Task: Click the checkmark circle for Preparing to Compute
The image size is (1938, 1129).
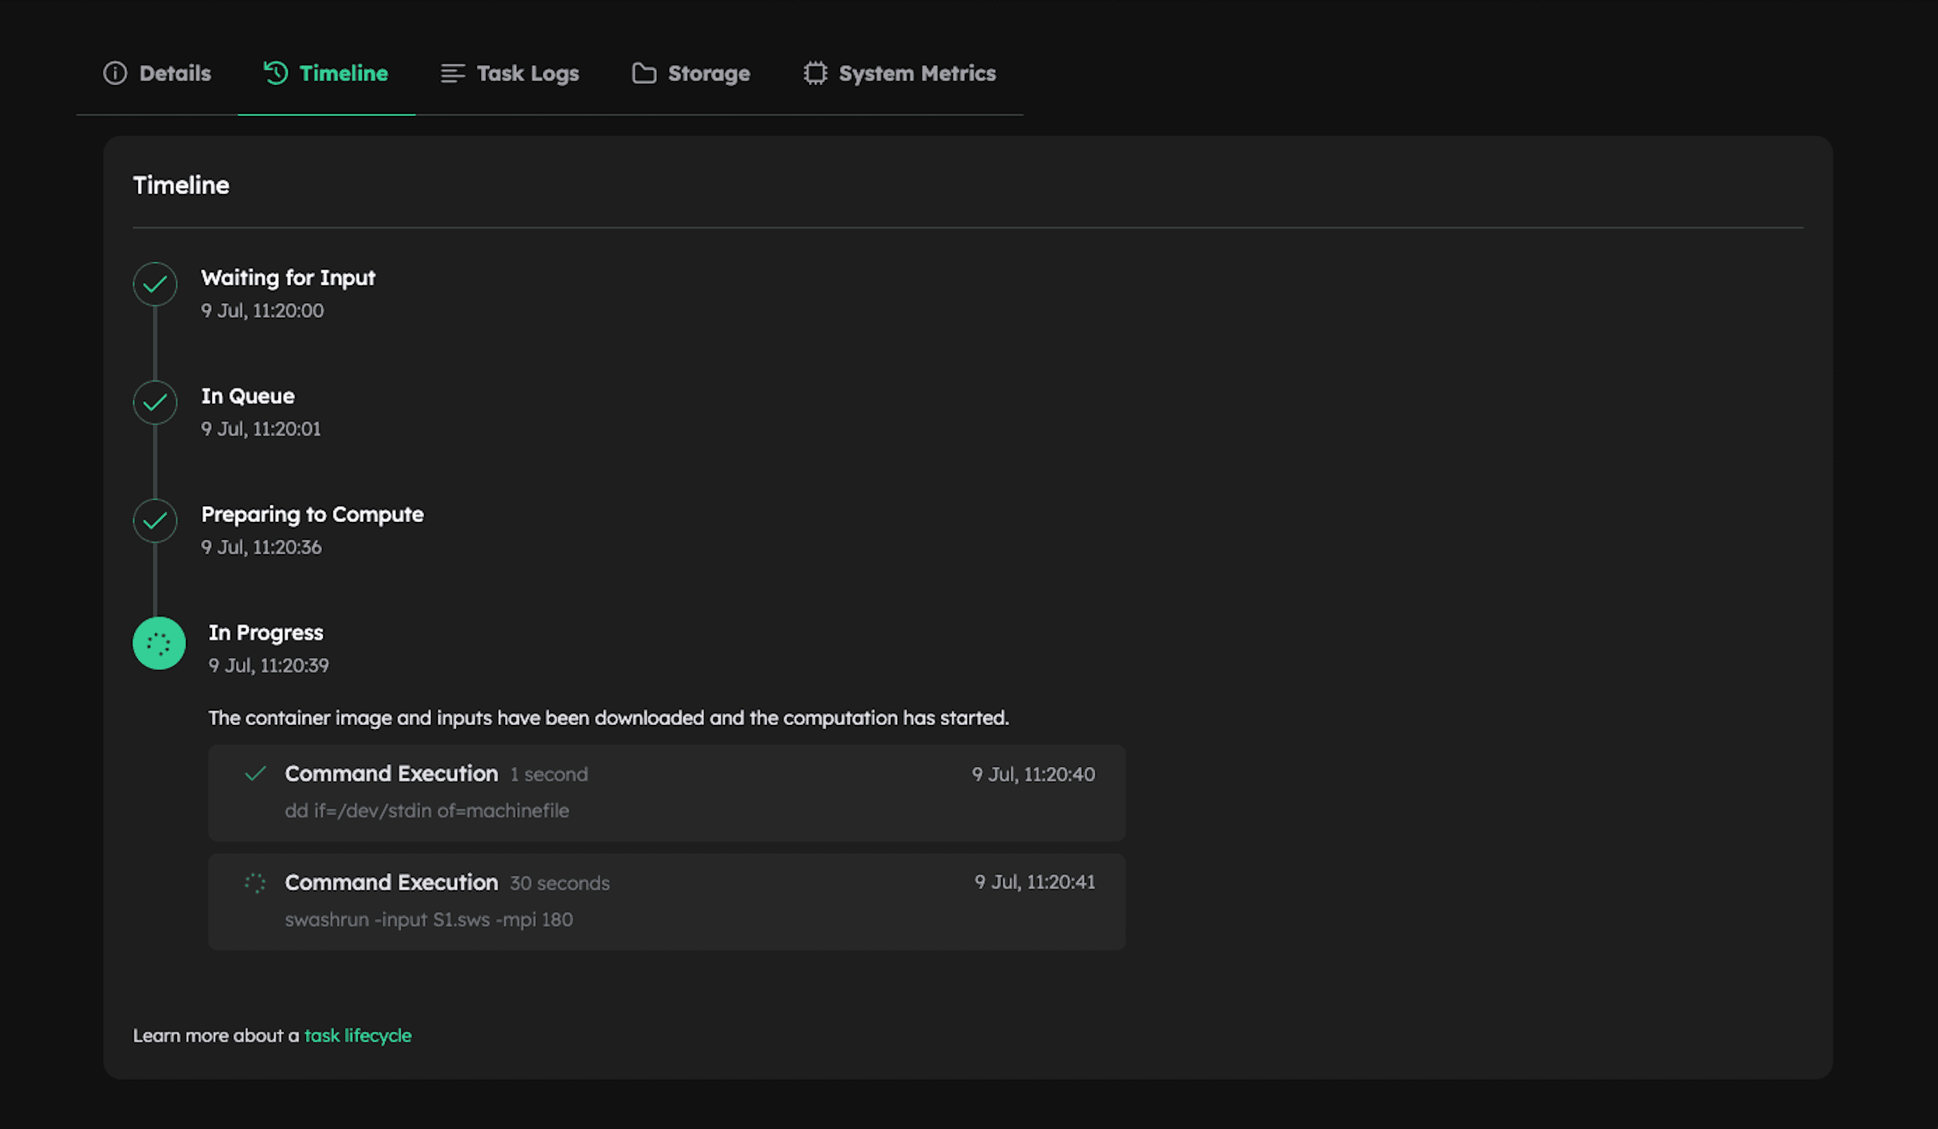Action: (155, 521)
